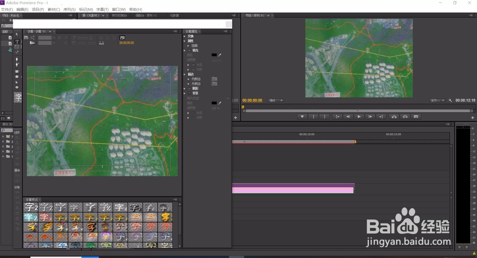Click 添加 link for inner stroke
The width and height of the screenshot is (477, 258).
[215, 79]
